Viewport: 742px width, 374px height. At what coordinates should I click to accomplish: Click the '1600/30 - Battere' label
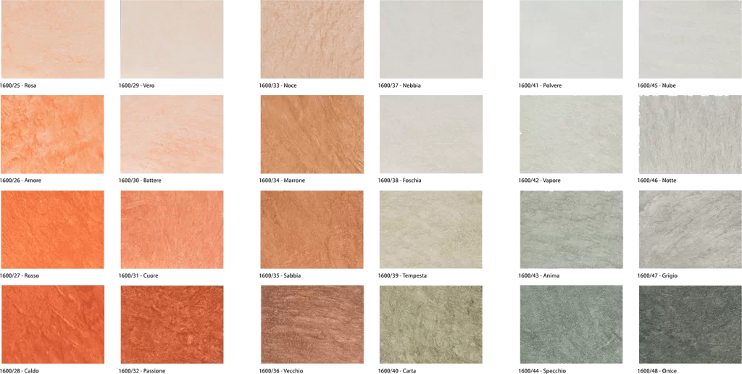pyautogui.click(x=140, y=181)
